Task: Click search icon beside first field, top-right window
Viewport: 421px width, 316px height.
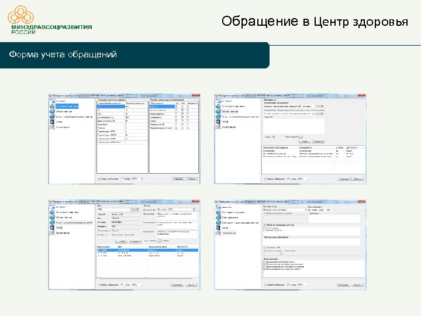Action: point(318,106)
